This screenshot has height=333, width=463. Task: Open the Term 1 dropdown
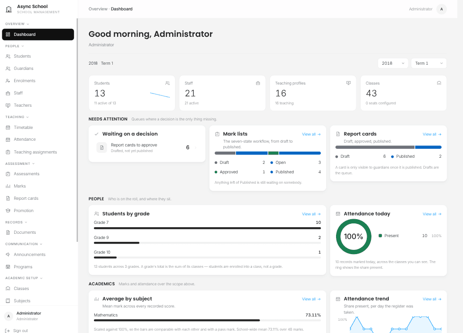429,63
